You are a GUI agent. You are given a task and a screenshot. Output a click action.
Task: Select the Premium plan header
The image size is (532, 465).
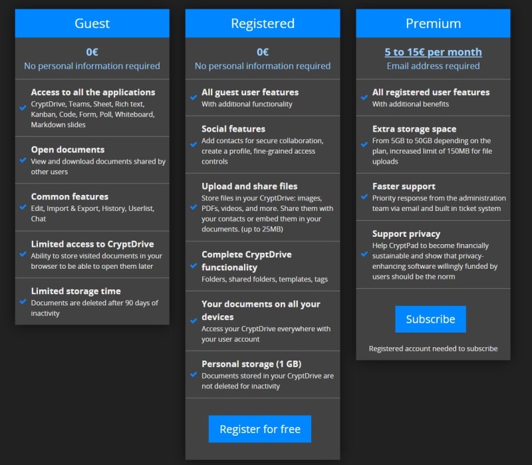tap(433, 23)
